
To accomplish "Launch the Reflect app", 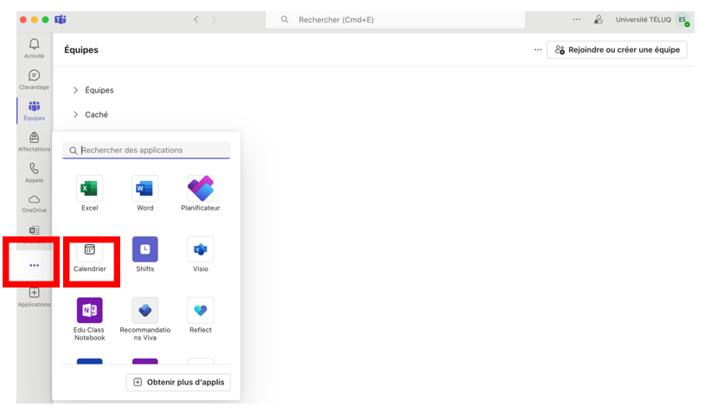I will pos(201,311).
